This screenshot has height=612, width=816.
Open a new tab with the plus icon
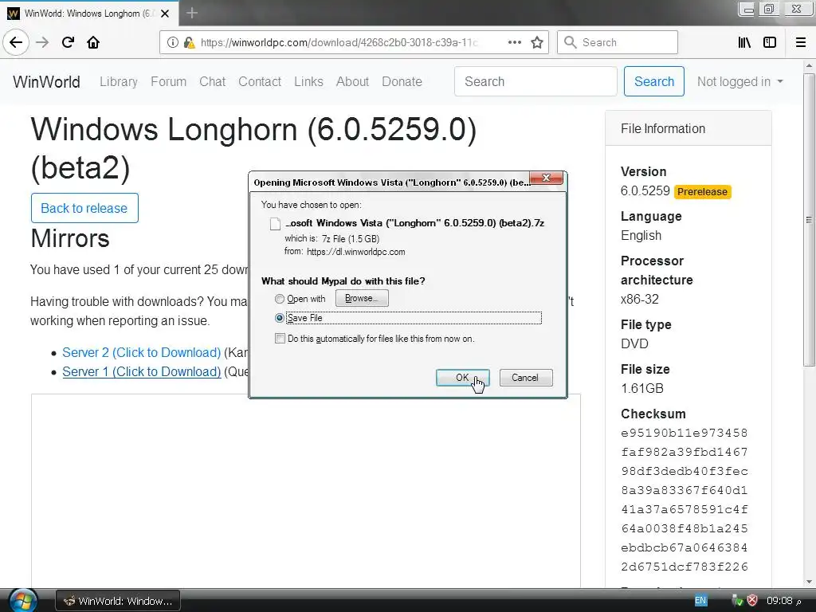(x=192, y=13)
